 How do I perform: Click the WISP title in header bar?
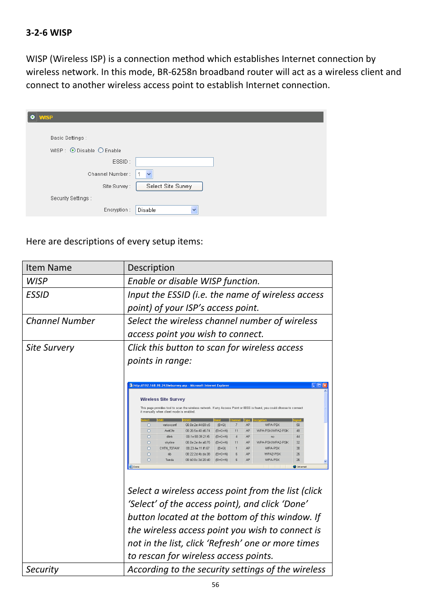pyautogui.click(x=46, y=117)
